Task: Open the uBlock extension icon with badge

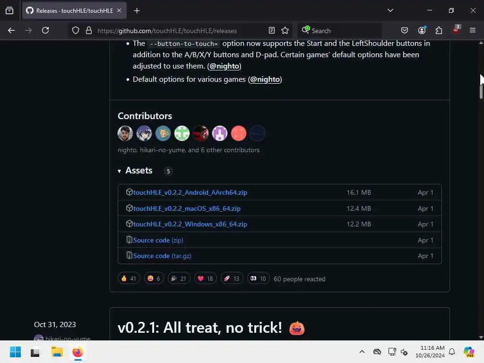Action: [456, 30]
